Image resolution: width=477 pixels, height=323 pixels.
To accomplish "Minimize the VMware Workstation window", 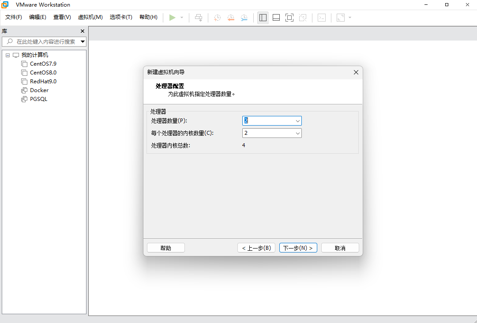I will 426,4.
